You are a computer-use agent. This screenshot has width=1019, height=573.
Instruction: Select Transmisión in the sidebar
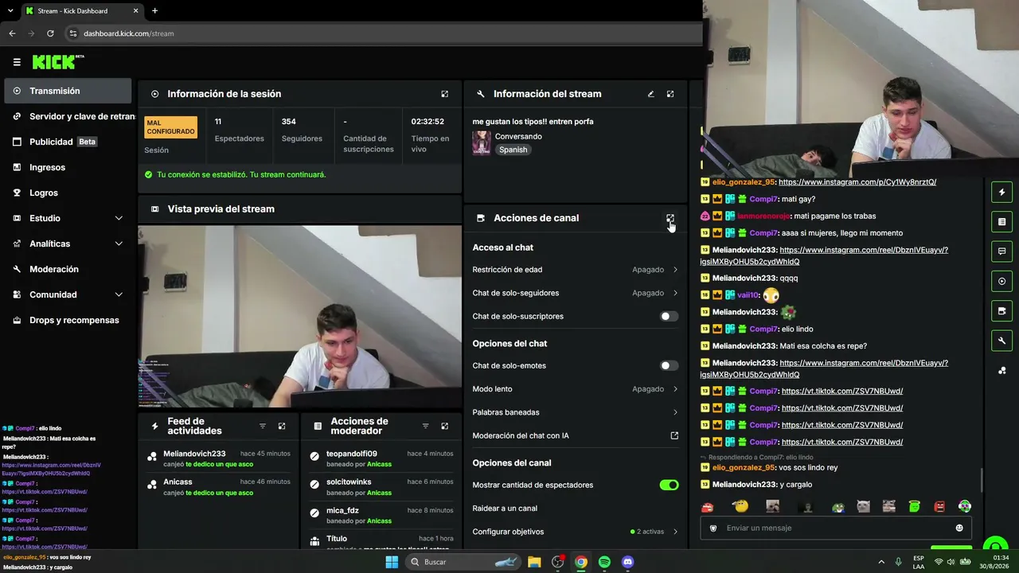tap(68, 91)
